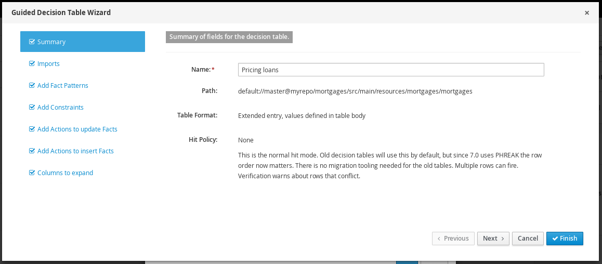Click the Previous button

point(453,239)
